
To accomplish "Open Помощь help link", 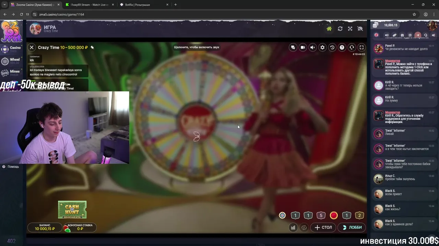I will pyautogui.click(x=11, y=167).
